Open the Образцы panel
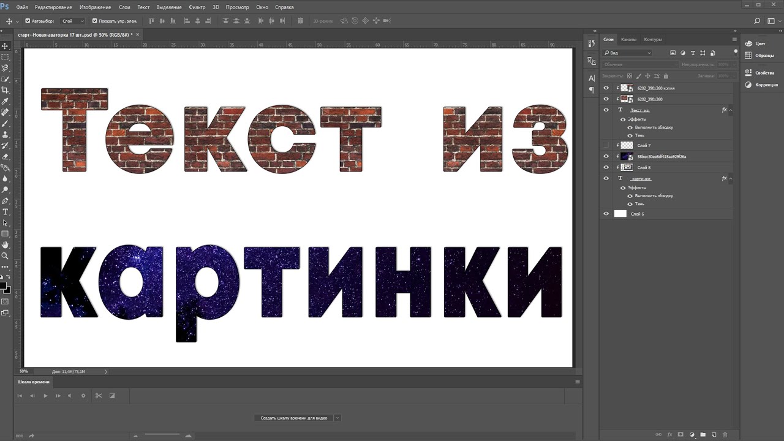This screenshot has width=784, height=441. click(759, 55)
